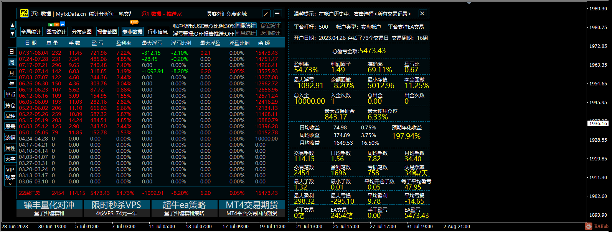This screenshot has height=232, width=612.
Task: Click the small triangle marker above price scale
Action: [x=469, y=3]
